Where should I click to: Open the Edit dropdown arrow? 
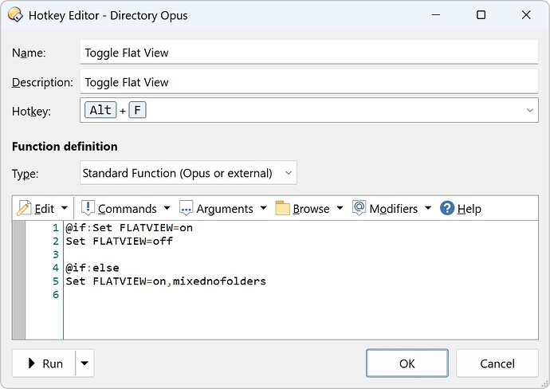[65, 208]
